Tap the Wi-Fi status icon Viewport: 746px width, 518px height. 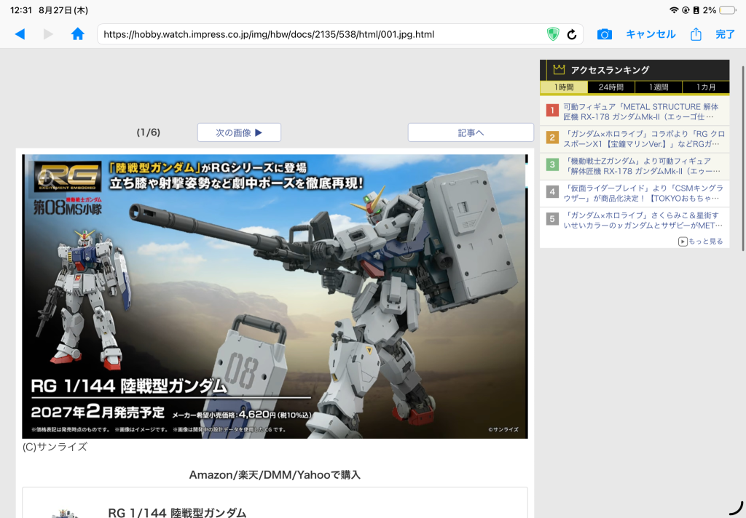pyautogui.click(x=674, y=10)
